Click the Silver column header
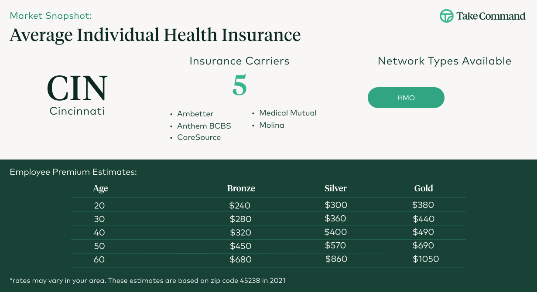This screenshot has height=292, width=537. tap(335, 188)
